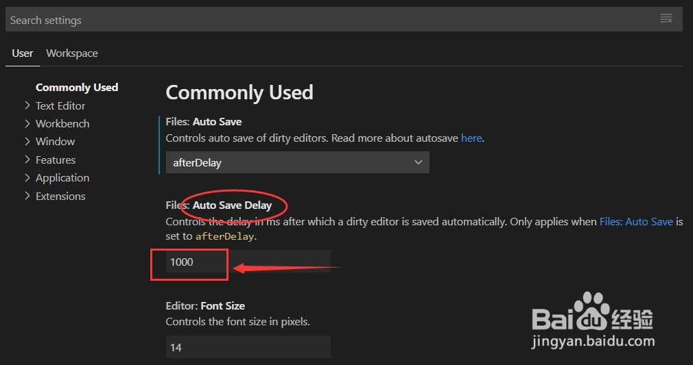This screenshot has height=365, width=693.
Task: Click the Font Size input showing 14
Action: [248, 347]
